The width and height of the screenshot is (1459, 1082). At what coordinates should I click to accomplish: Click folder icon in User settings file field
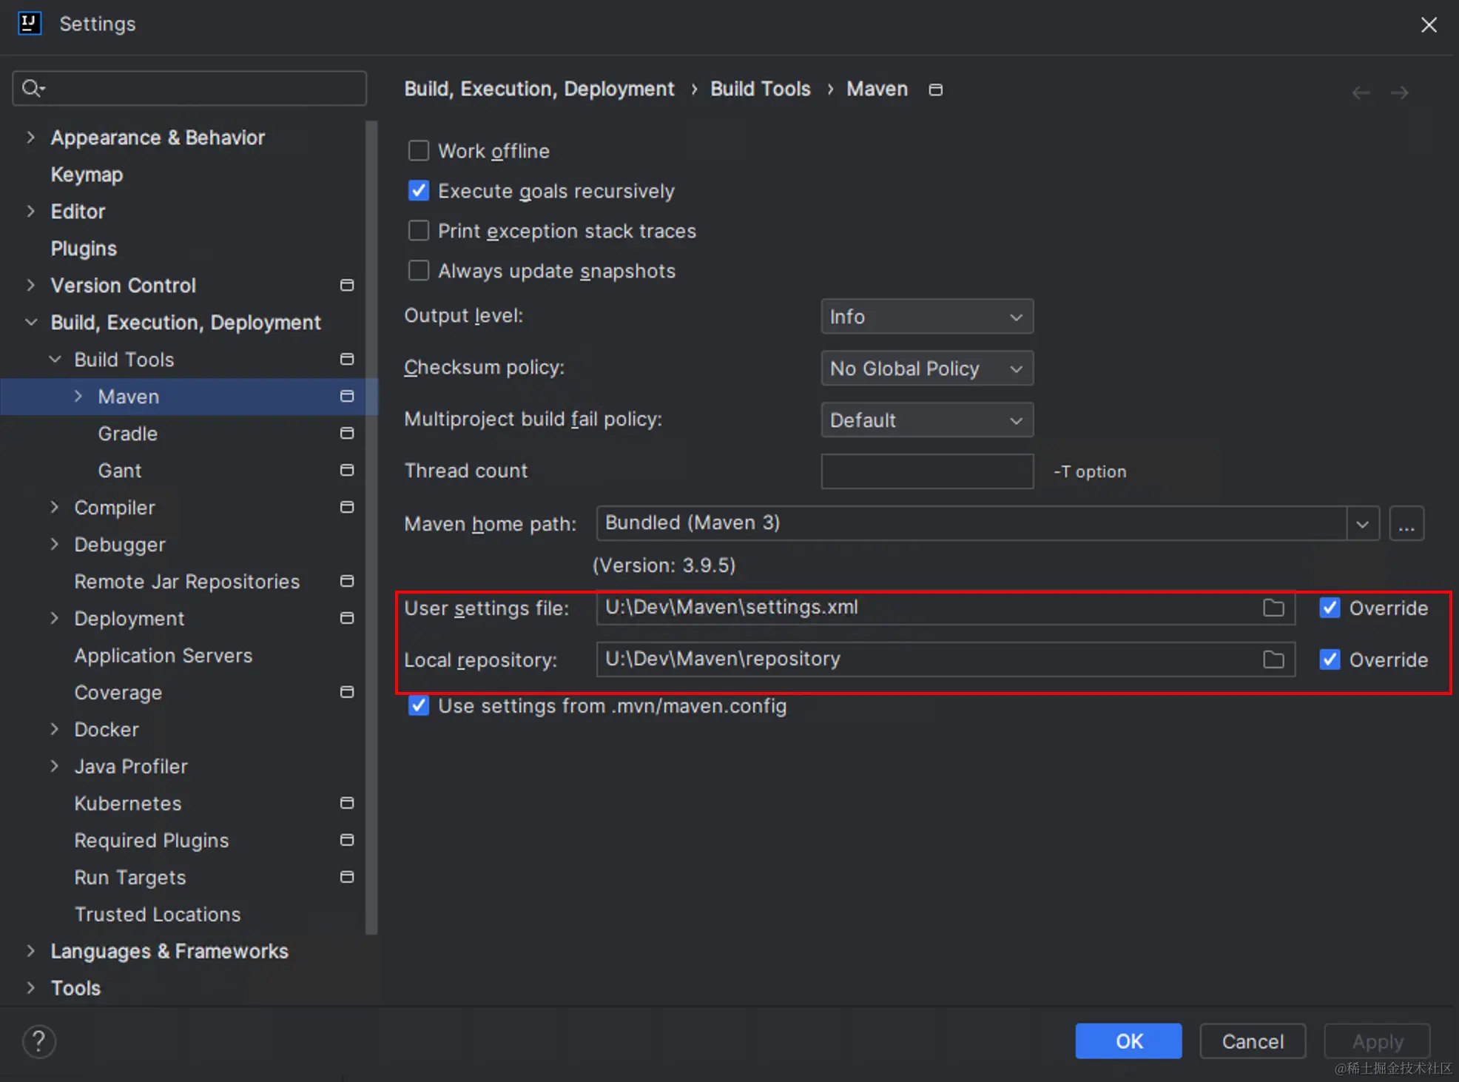coord(1273,608)
